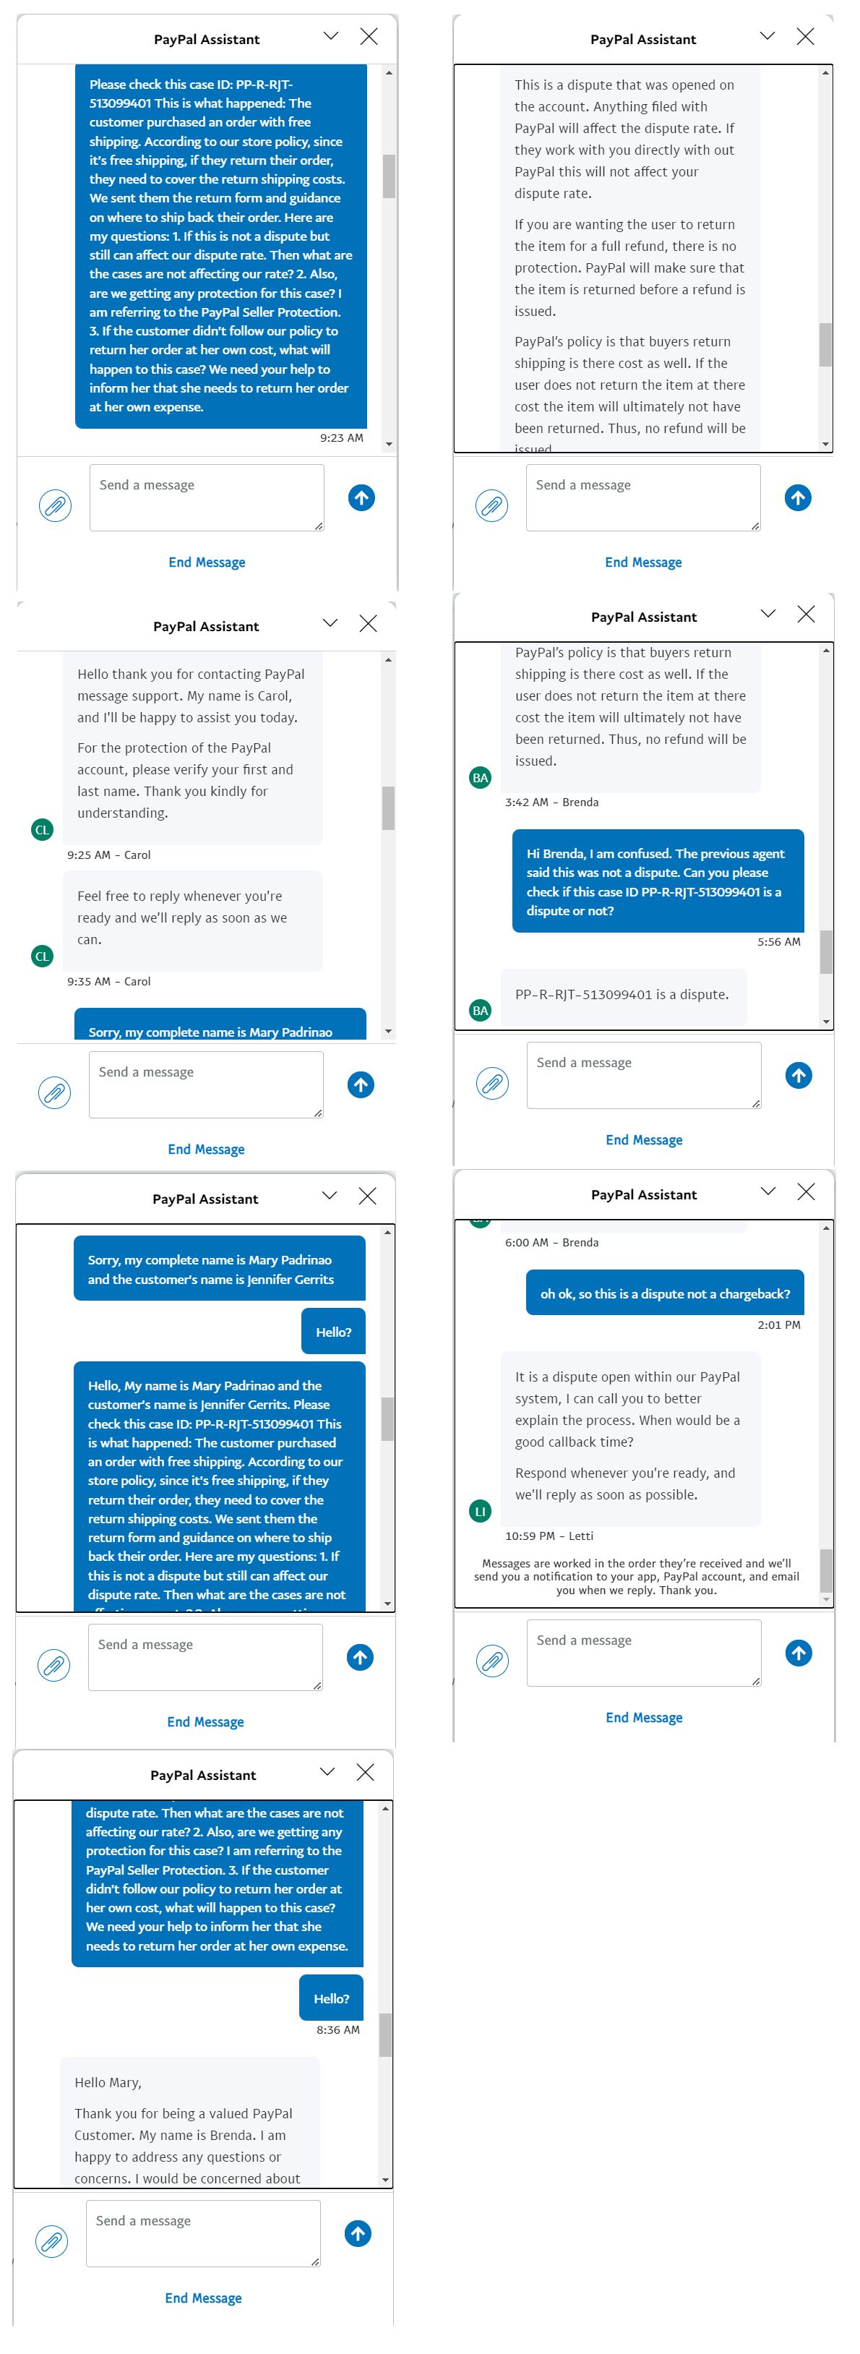Click Carol's CL avatar beside 9:25 AM message

[42, 830]
